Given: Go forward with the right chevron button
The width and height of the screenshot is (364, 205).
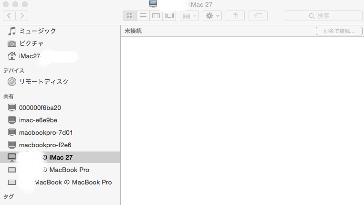Looking at the screenshot, I should 22,16.
